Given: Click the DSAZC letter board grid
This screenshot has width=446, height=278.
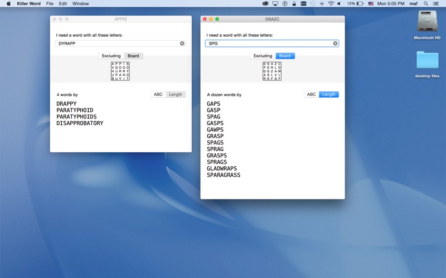Looking at the screenshot, I should [272, 71].
